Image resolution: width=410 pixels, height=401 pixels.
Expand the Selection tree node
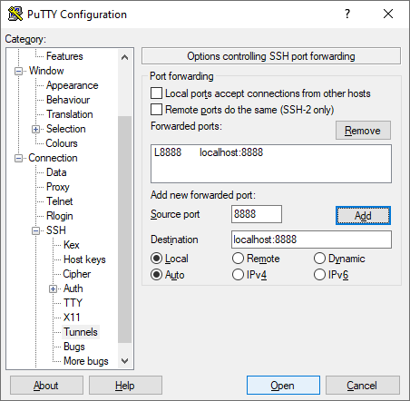(x=35, y=130)
